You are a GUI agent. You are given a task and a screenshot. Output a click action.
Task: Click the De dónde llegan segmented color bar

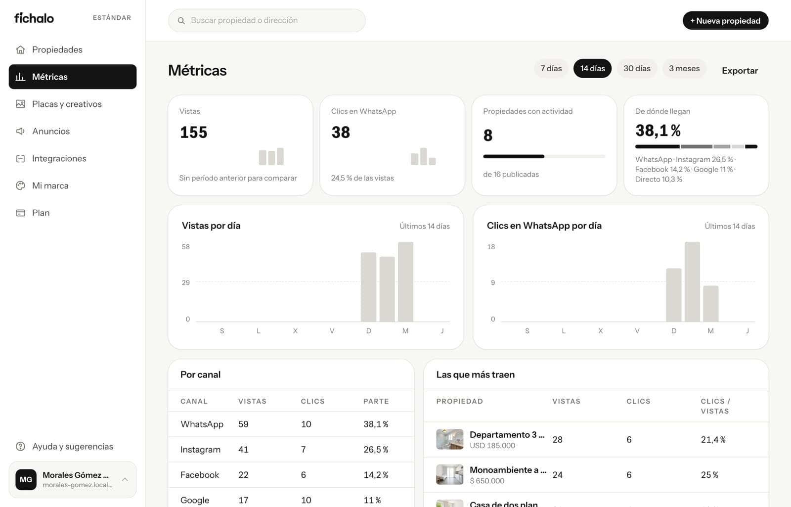tap(696, 146)
